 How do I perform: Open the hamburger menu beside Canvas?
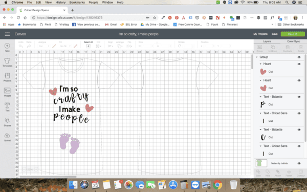point(8,34)
